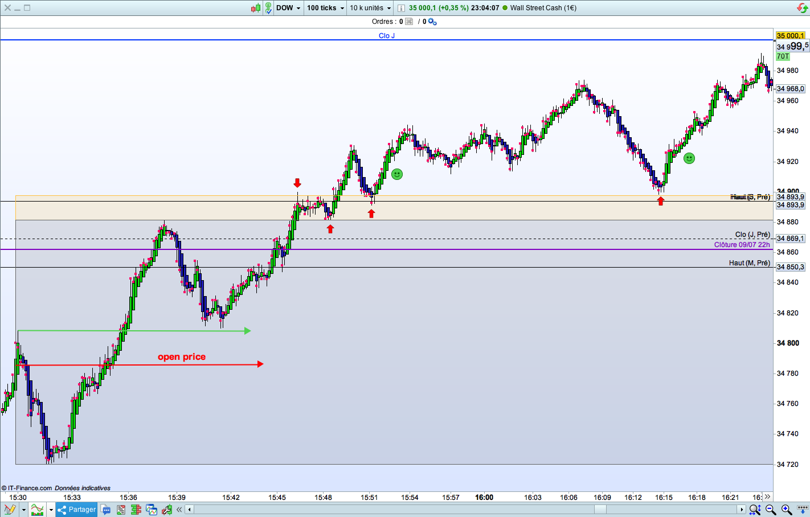Click the 15:30 time axis label
This screenshot has height=517, width=810.
(x=18, y=497)
